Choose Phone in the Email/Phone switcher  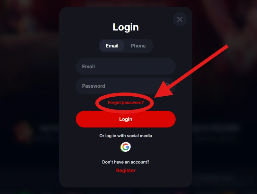click(x=138, y=46)
